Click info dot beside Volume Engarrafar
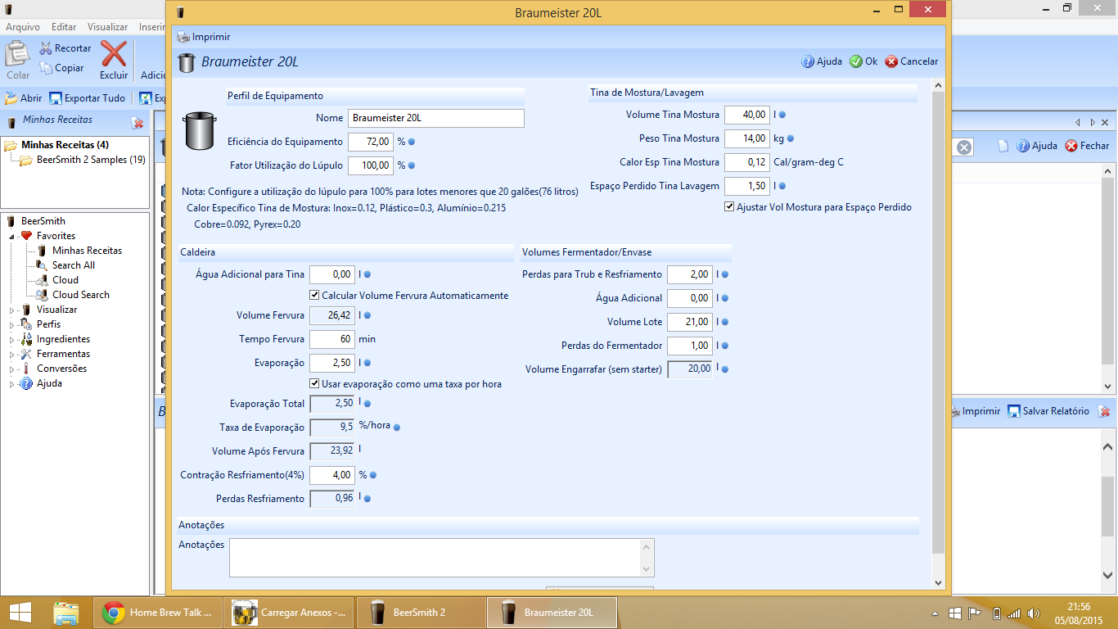 click(x=725, y=369)
